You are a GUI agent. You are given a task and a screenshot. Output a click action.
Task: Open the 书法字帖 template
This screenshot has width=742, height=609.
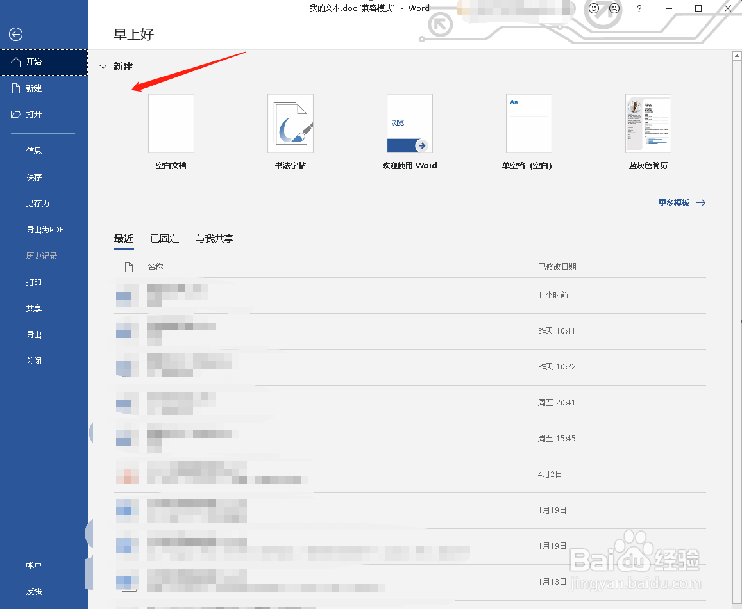(291, 132)
